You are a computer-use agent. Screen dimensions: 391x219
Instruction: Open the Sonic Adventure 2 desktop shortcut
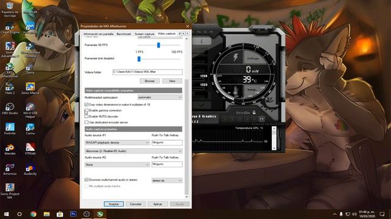click(x=10, y=50)
